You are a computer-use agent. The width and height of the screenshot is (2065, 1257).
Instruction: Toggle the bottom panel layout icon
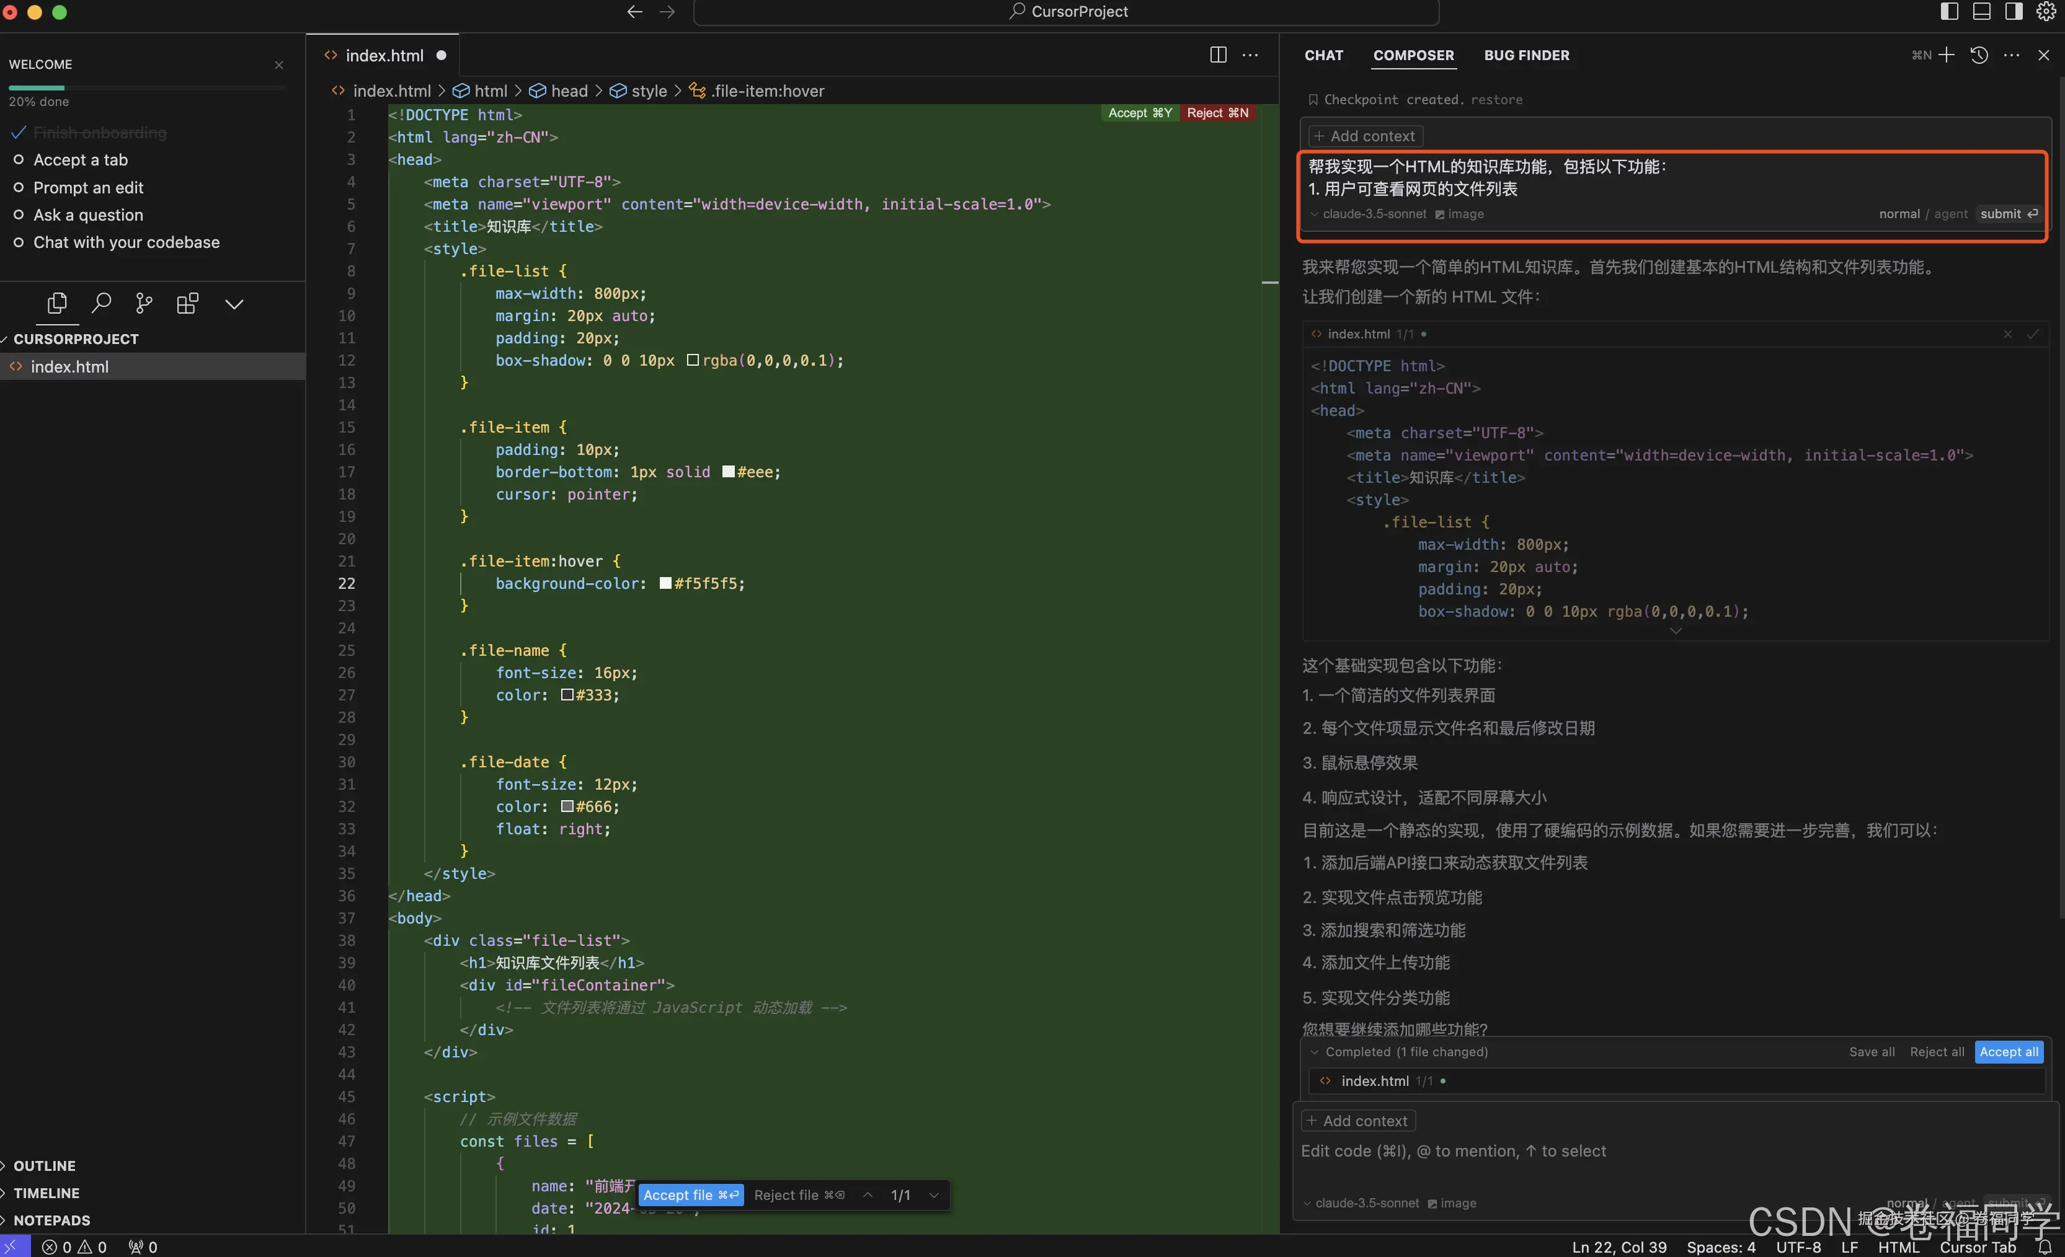[x=1981, y=11]
